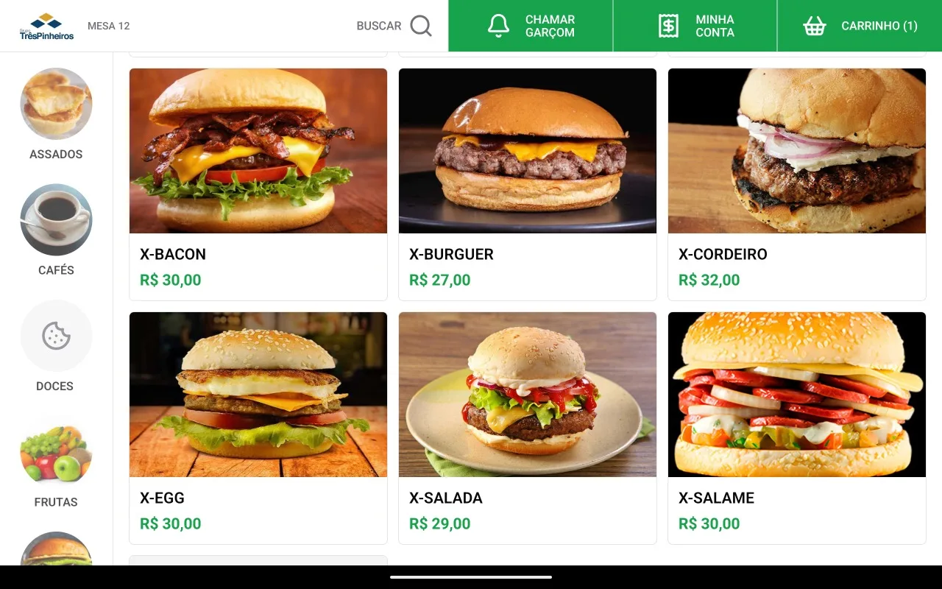
Task: Select the Cafés coffee cup icon
Action: click(56, 219)
